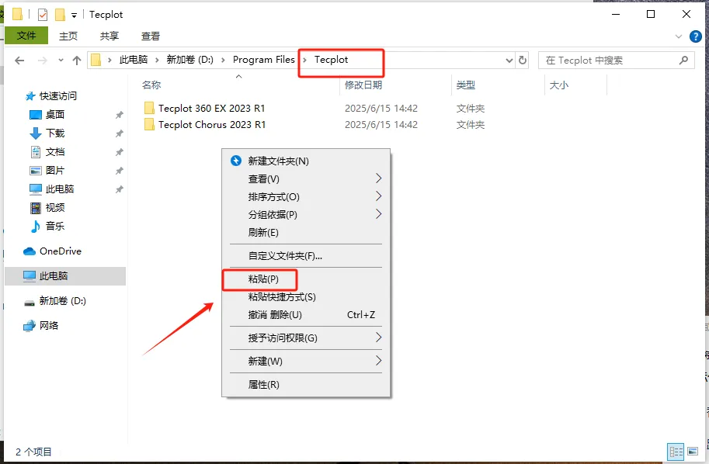Sort by 类型 column header
This screenshot has width=709, height=464.
pyautogui.click(x=466, y=85)
